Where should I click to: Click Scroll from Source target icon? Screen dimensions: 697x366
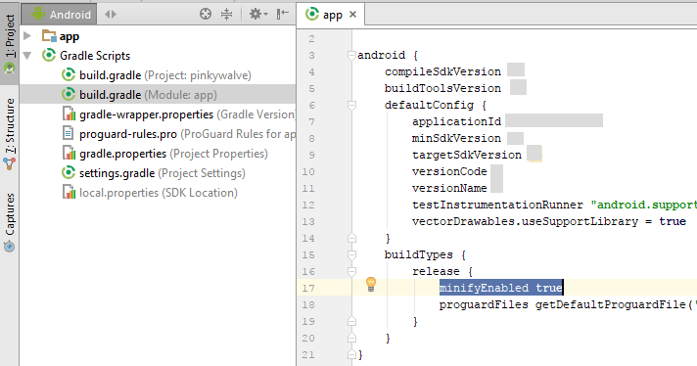(x=206, y=15)
